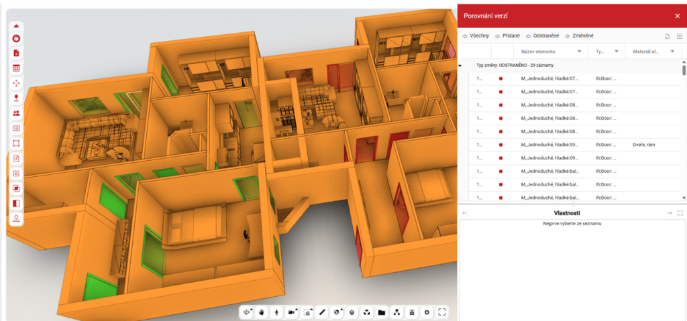This screenshot has height=321, width=687.
Task: Activate the first-person walk tool
Action: (276, 312)
